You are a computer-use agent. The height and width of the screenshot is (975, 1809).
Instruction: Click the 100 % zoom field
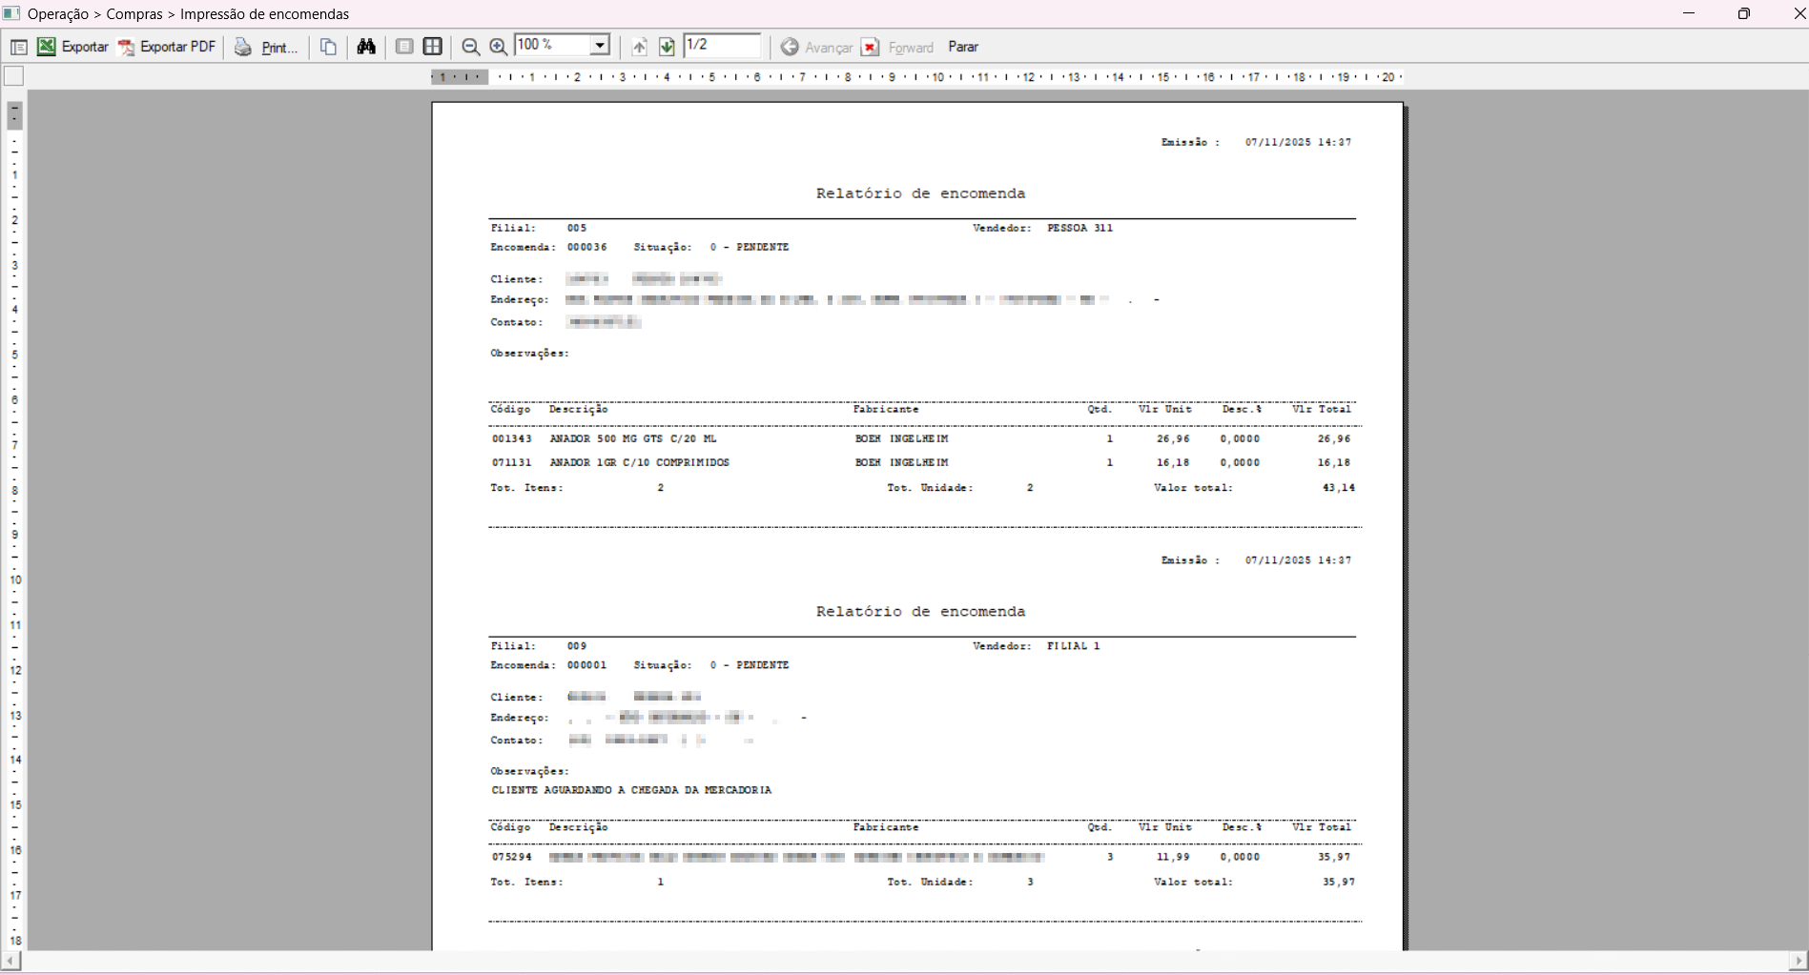pyautogui.click(x=552, y=46)
